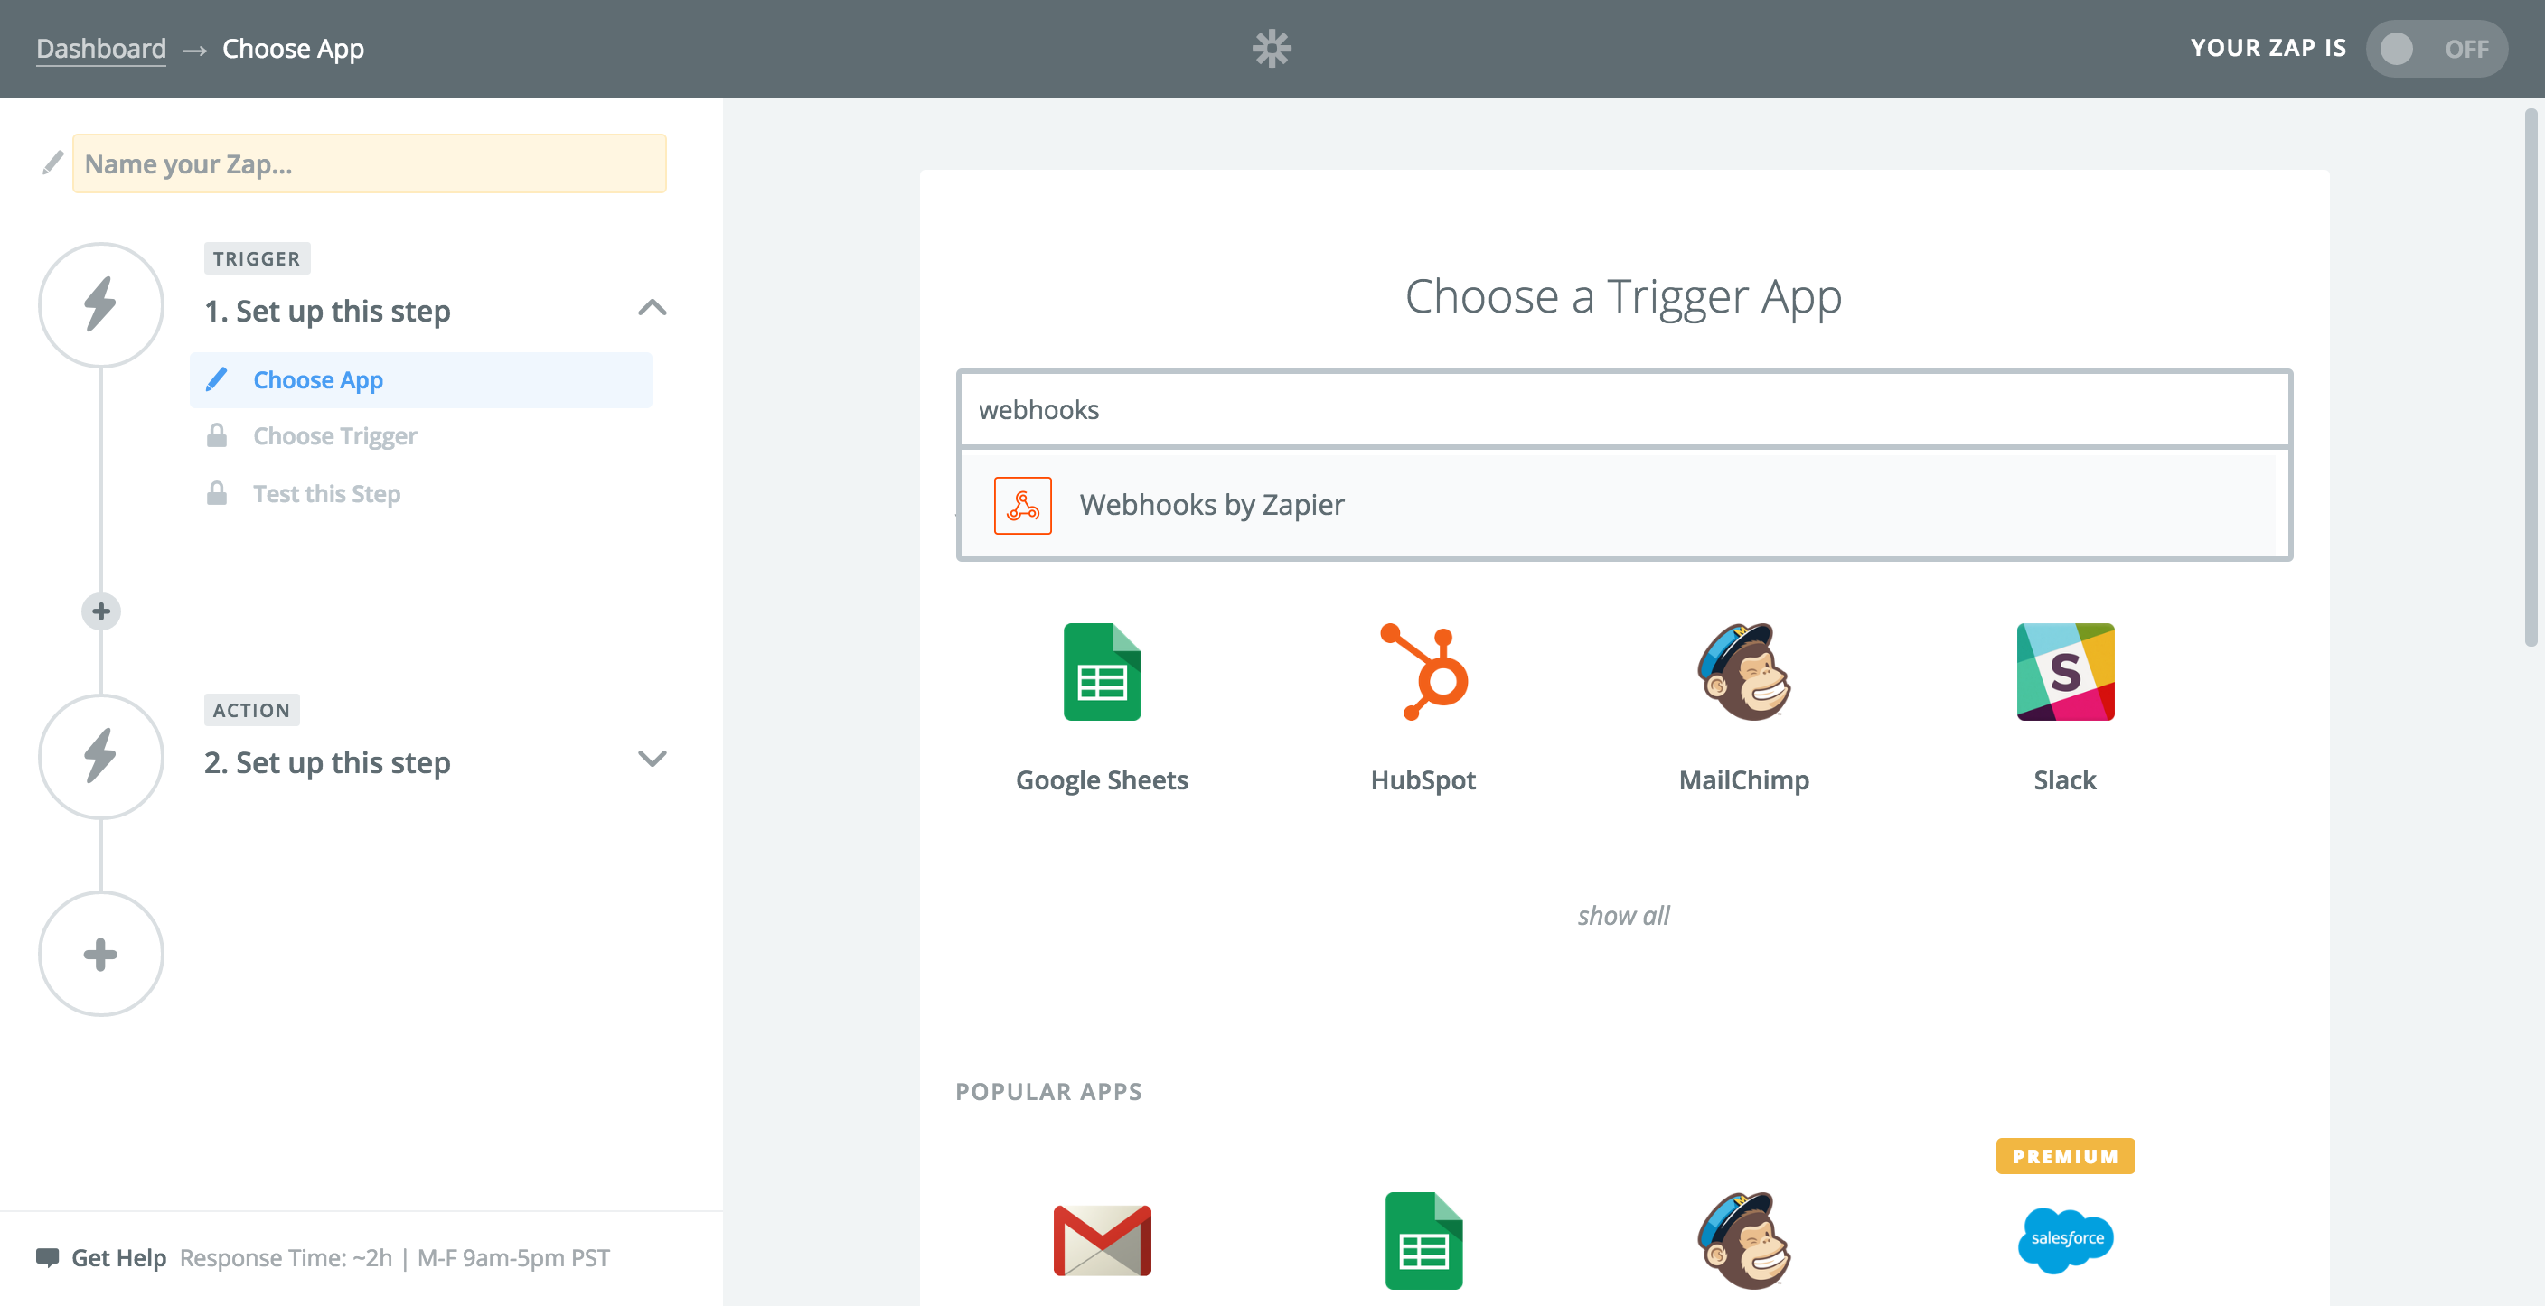Click the lock icon beside Choose Trigger
This screenshot has height=1306, width=2545.
point(216,435)
